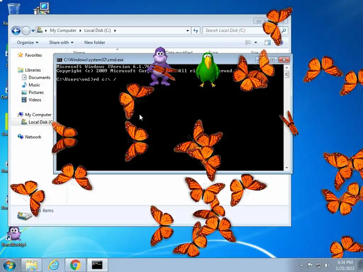
Task: Open the clock showing 8:34 PM
Action: 345,265
